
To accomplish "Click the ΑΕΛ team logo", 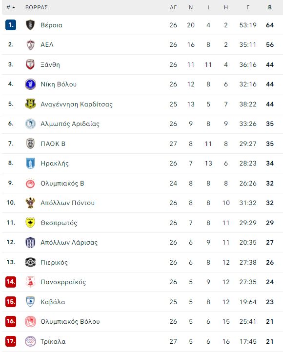I will click(x=30, y=45).
